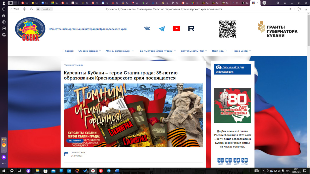Open the Telegram channel icon
The width and height of the screenshot is (310, 174).
coord(162,29)
